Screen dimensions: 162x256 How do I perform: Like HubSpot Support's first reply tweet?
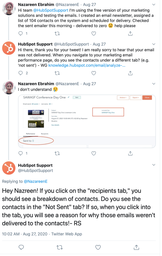tap(94, 73)
